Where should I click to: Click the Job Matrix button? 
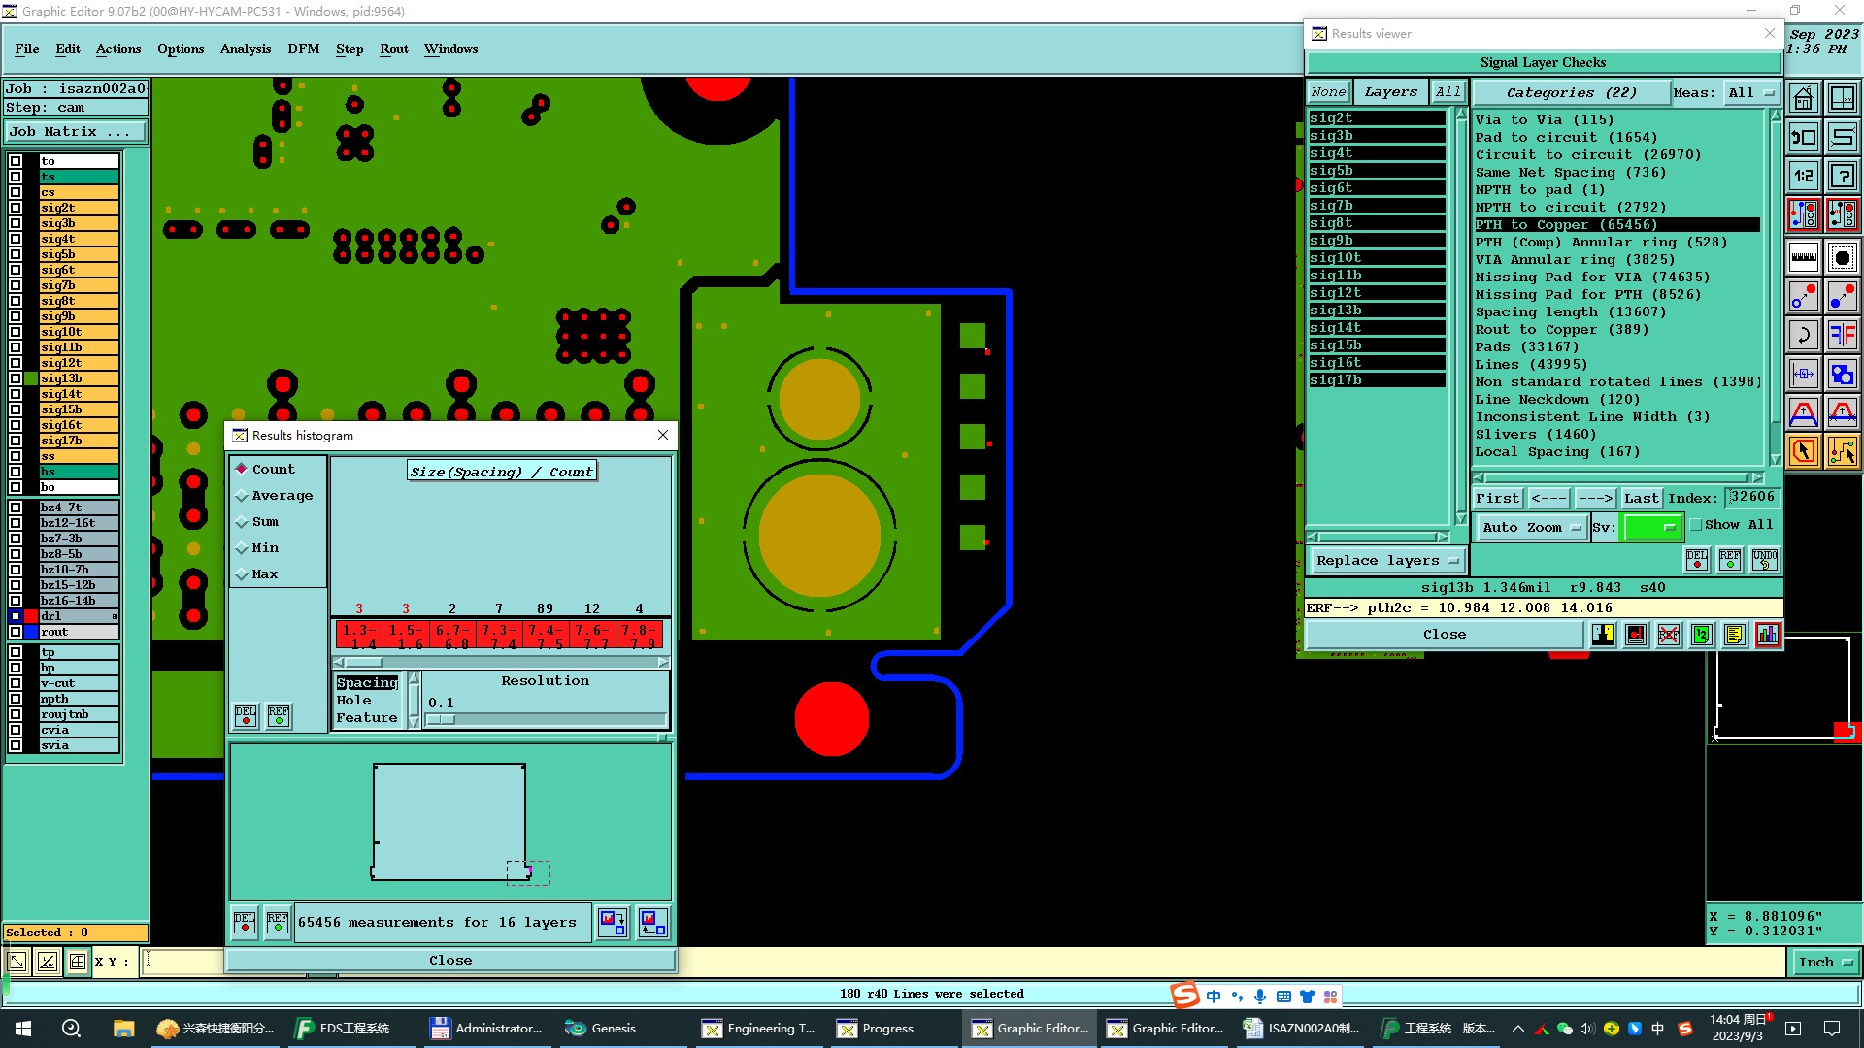tap(76, 132)
